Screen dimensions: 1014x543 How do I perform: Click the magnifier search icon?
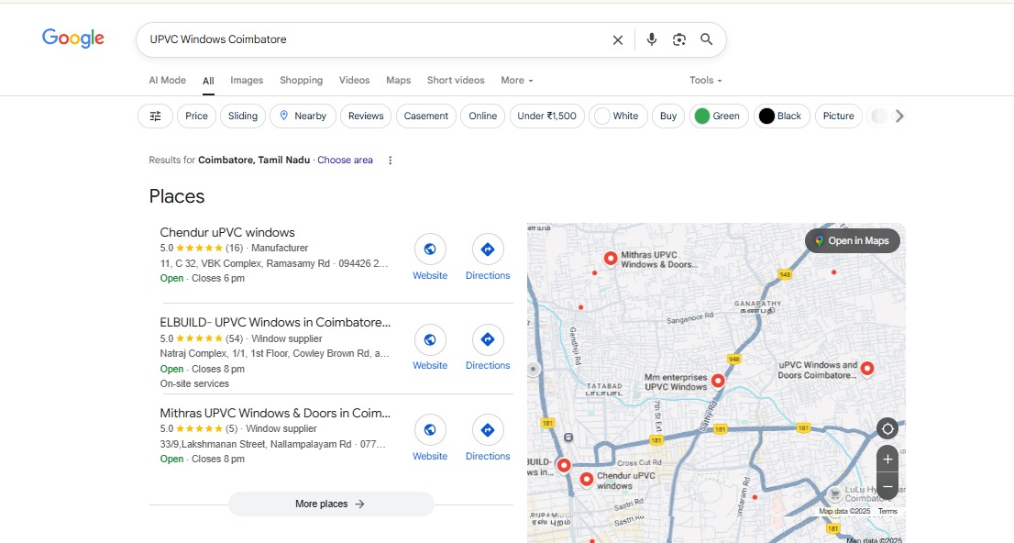coord(707,39)
